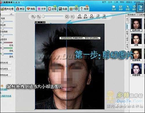
Task: Switch to the 闪图 tab
Action: (x=74, y=9)
